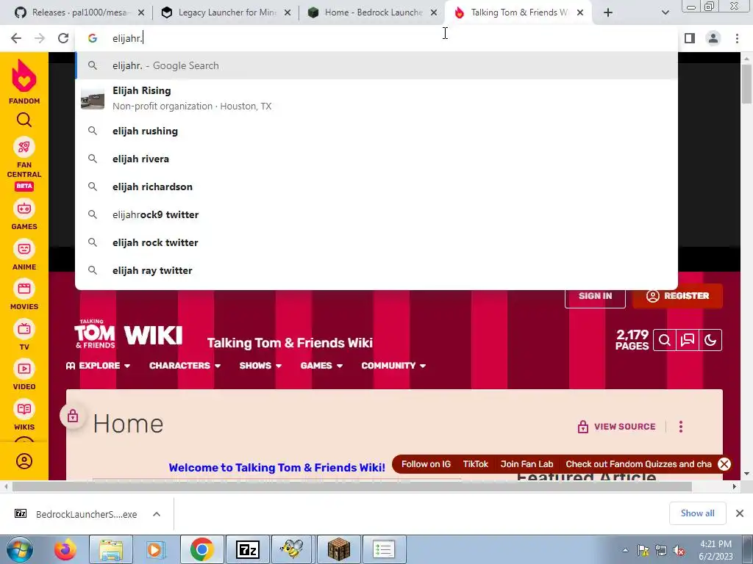Open TV category in Fandom sidebar
Viewport: 753px width, 564px height.
pyautogui.click(x=24, y=335)
